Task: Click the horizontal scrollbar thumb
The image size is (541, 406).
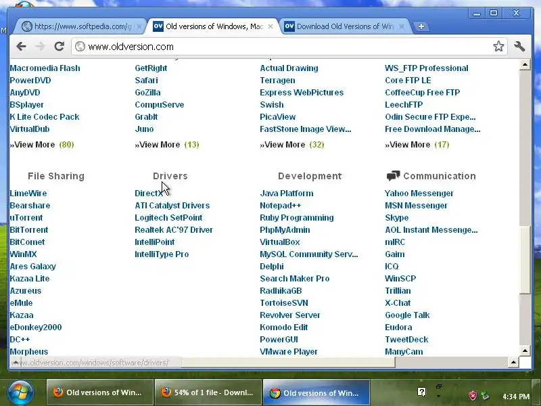Action: pos(288,362)
